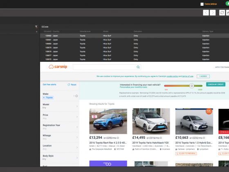Open 2016 Toyota Rav4 listing title
This screenshot has height=172, width=229.
click(x=108, y=143)
